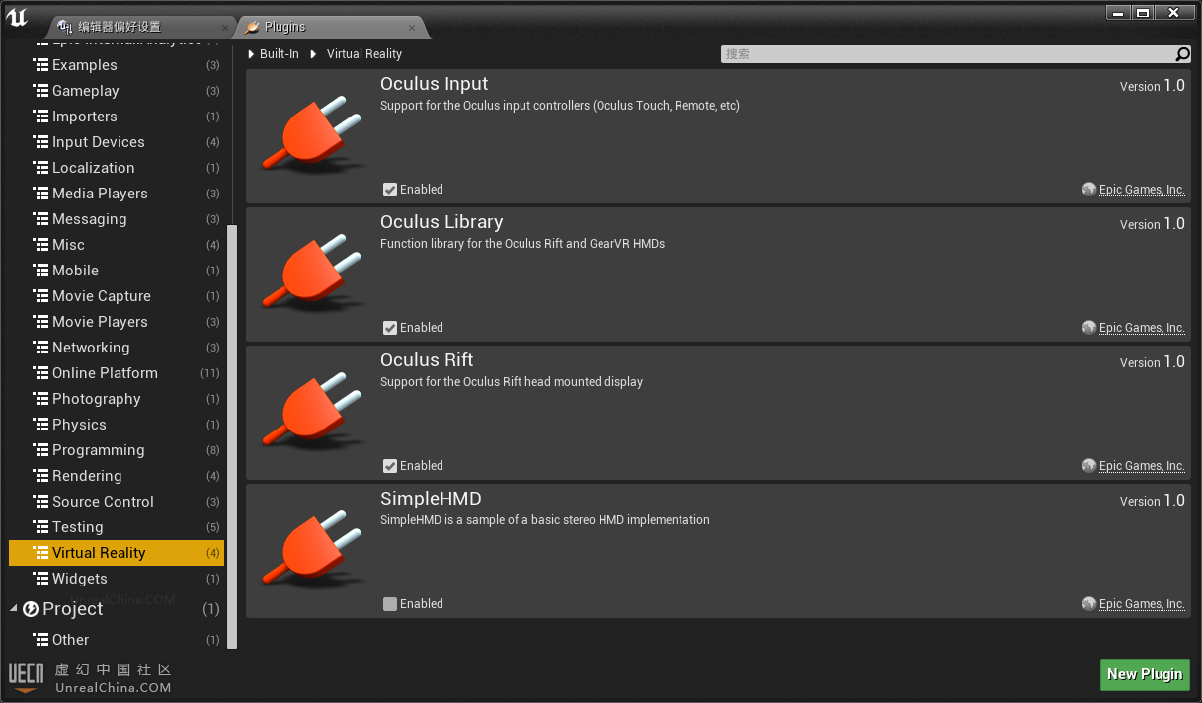Viewport: 1202px width, 703px height.
Task: Click the list icon beside Mobile category
Action: (x=40, y=271)
